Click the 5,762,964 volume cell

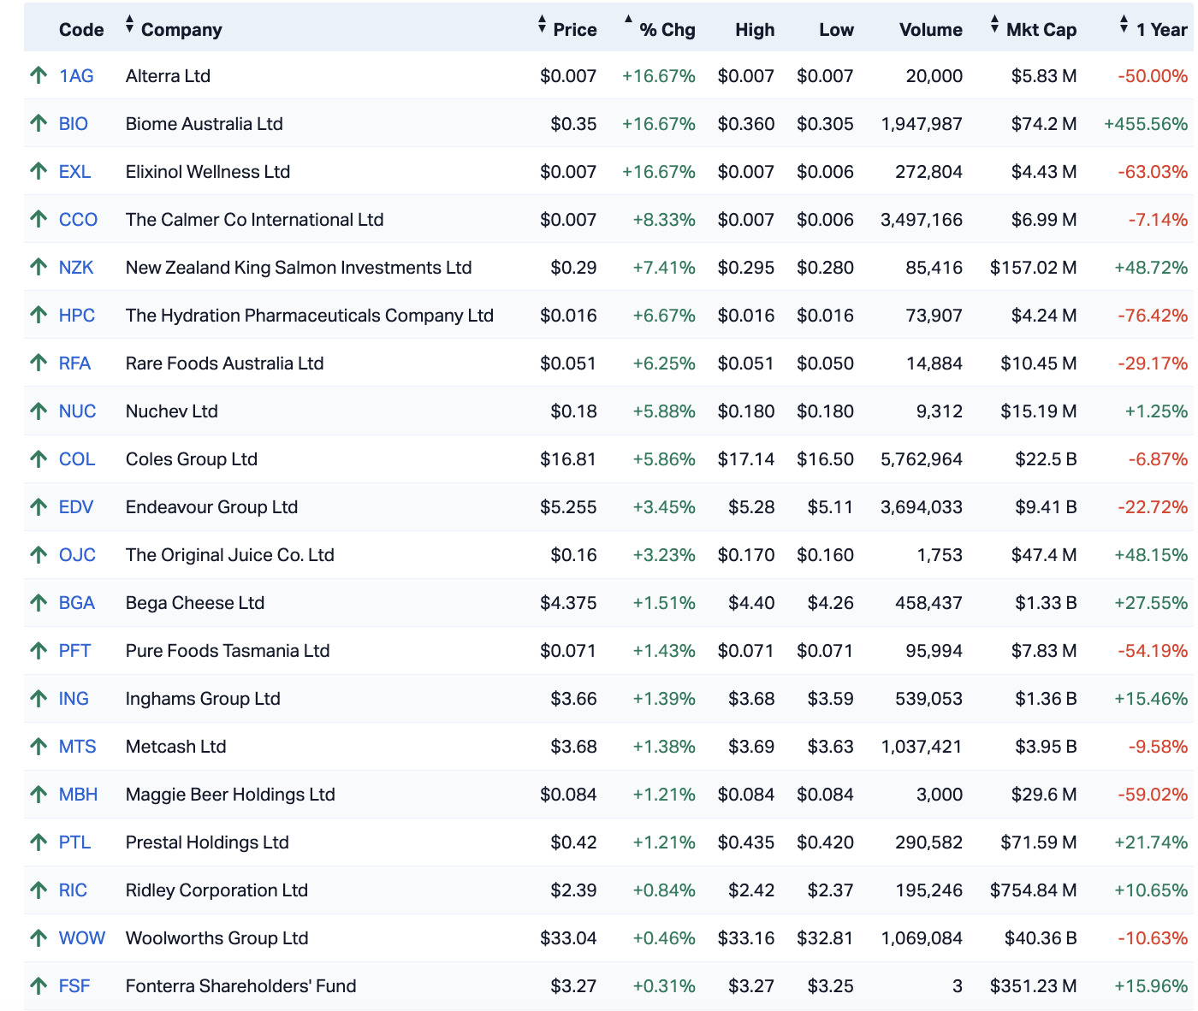tap(922, 458)
